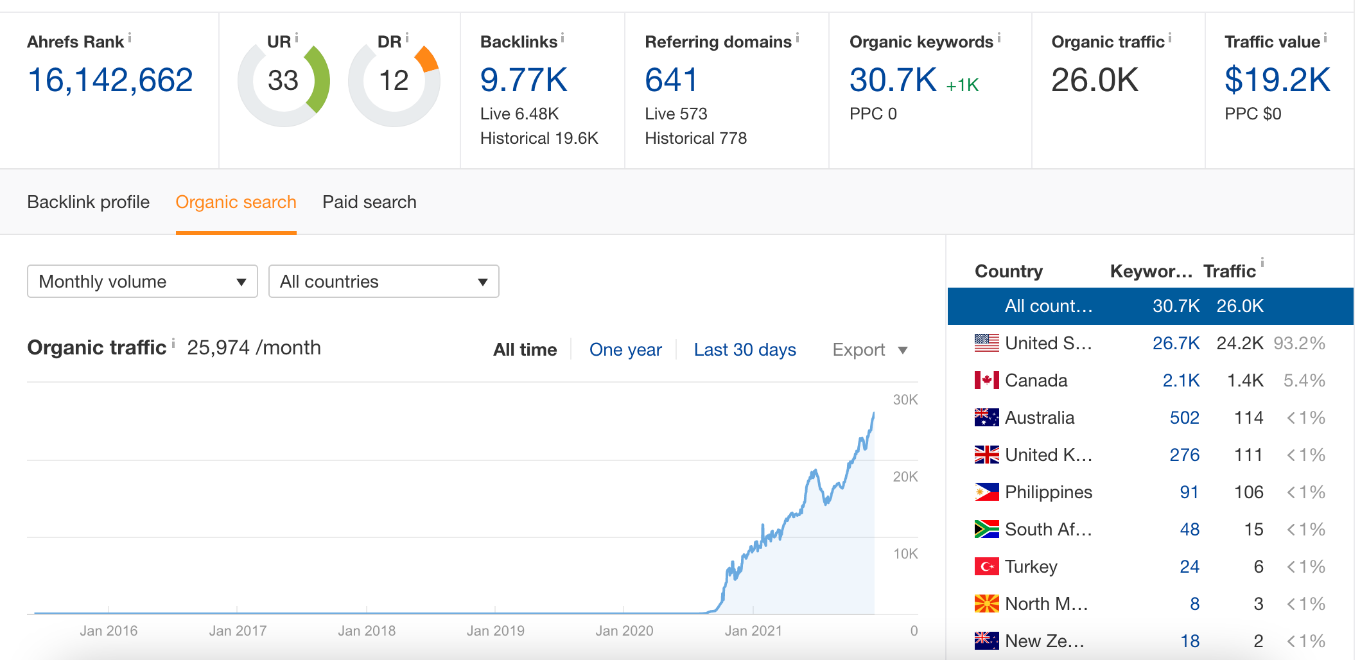Toggle the Last 30 days chart view
1369x660 pixels.
[745, 349]
